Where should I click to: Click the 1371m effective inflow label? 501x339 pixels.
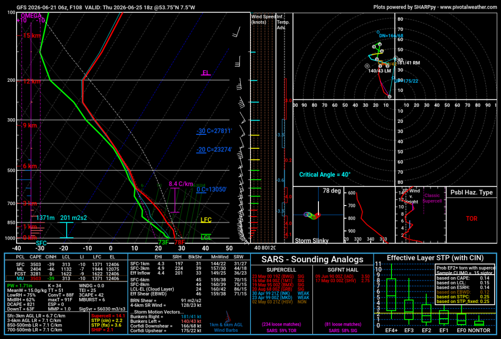[x=45, y=218]
